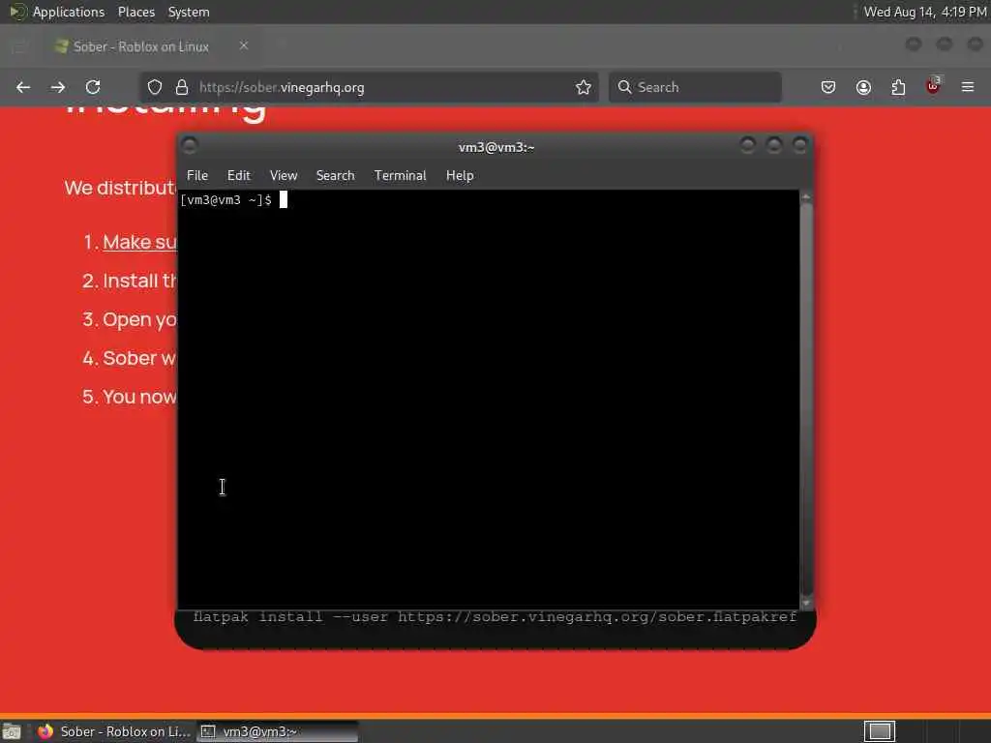Open the terminal Edit menu
Screen dimensions: 991x743
(238, 176)
